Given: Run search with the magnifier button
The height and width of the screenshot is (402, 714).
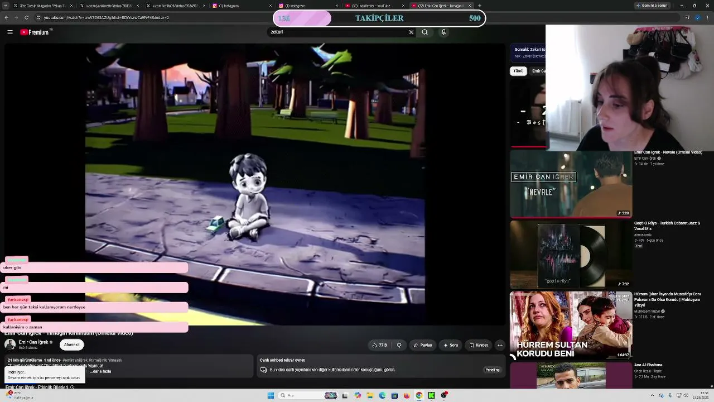Looking at the screenshot, I should 425,32.
